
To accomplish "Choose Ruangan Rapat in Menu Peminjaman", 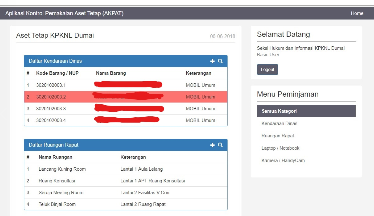I will (x=278, y=136).
